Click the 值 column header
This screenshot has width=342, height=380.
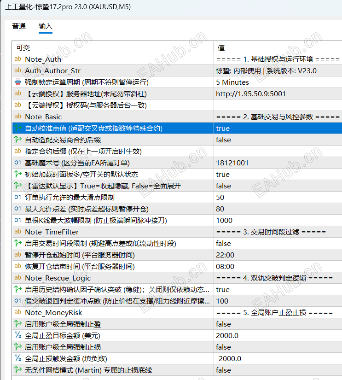(221, 48)
